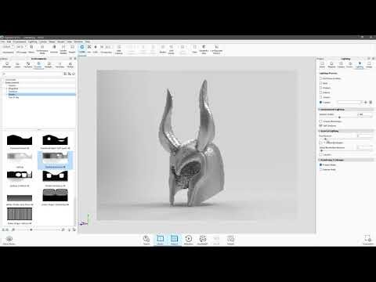The image size is (376, 282).
Task: Select the Dolly camera tool
Action: tap(96, 49)
